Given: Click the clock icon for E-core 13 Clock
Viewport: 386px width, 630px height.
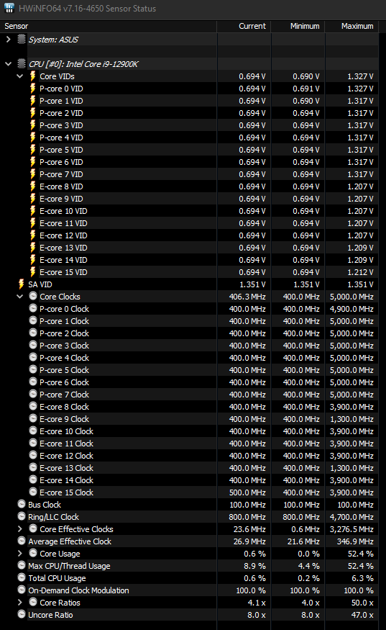Looking at the screenshot, I should tap(33, 467).
